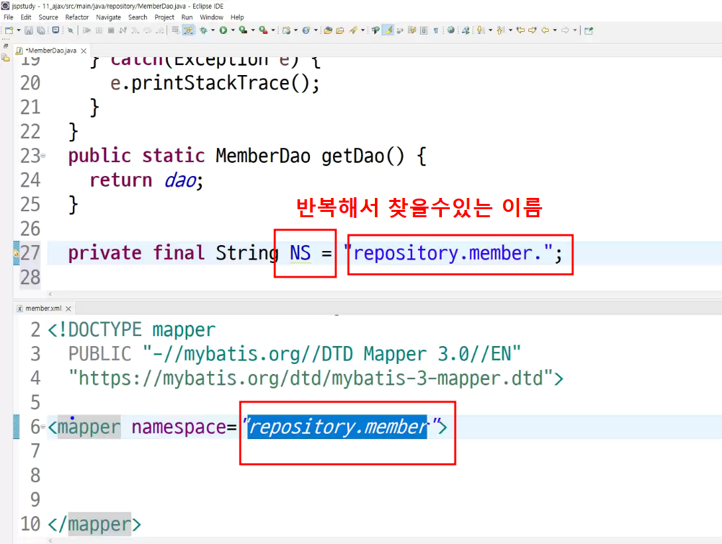Click the Open Perspective icon

(589, 31)
